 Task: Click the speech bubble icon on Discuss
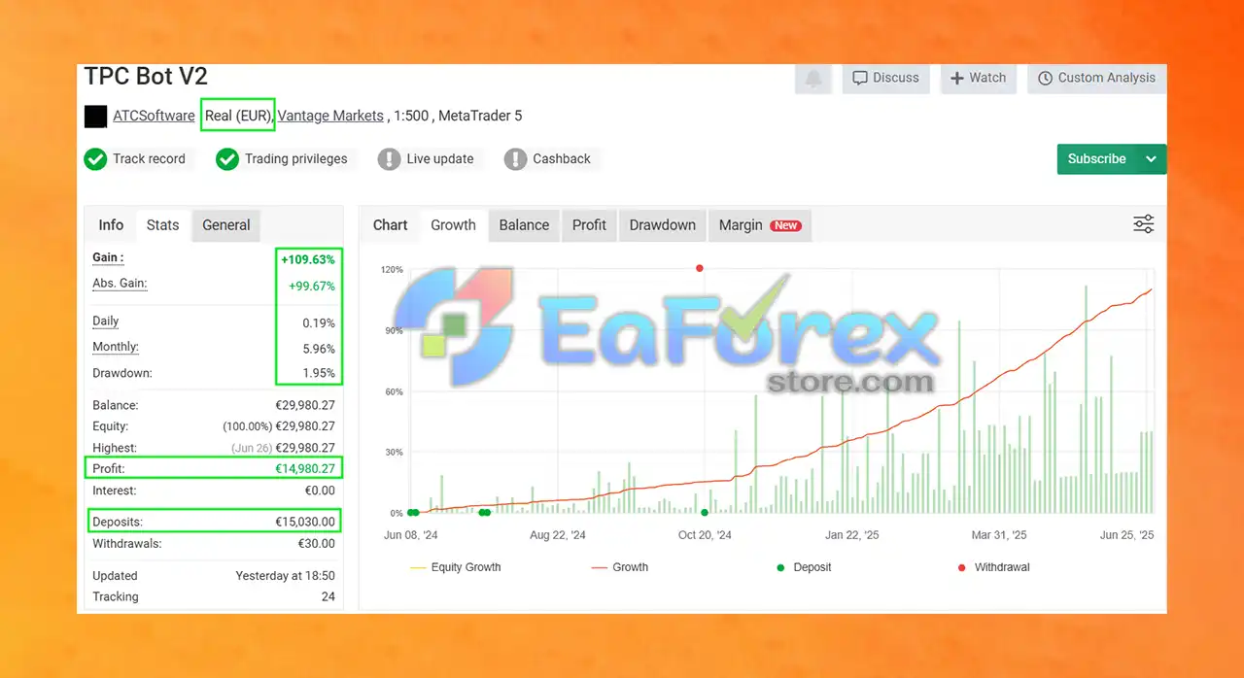coord(860,78)
